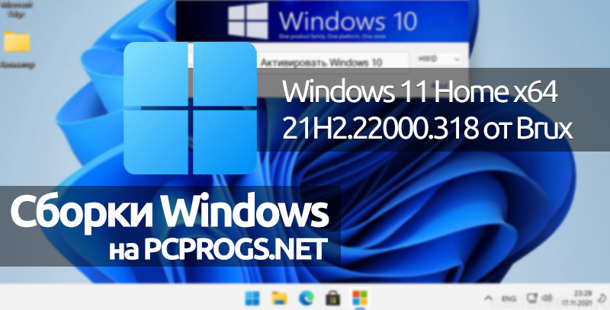Image resolution: width=610 pixels, height=310 pixels.
Task: Open the Start menu on the taskbar
Action: point(252,298)
